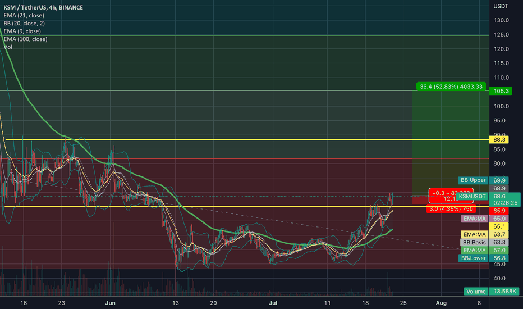This screenshot has height=309, width=523.
Task: Click the green EMA:MA 57.0 label
Action: (485, 250)
